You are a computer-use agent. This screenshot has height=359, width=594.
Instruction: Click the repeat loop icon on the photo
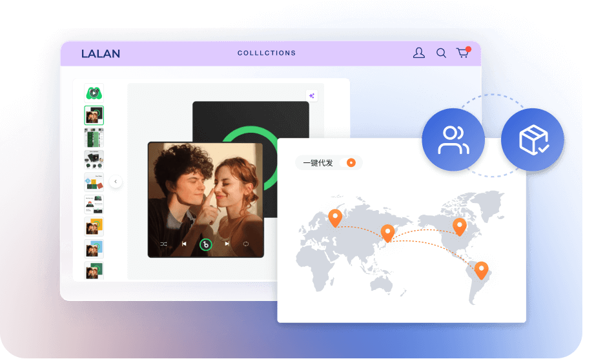tap(246, 244)
